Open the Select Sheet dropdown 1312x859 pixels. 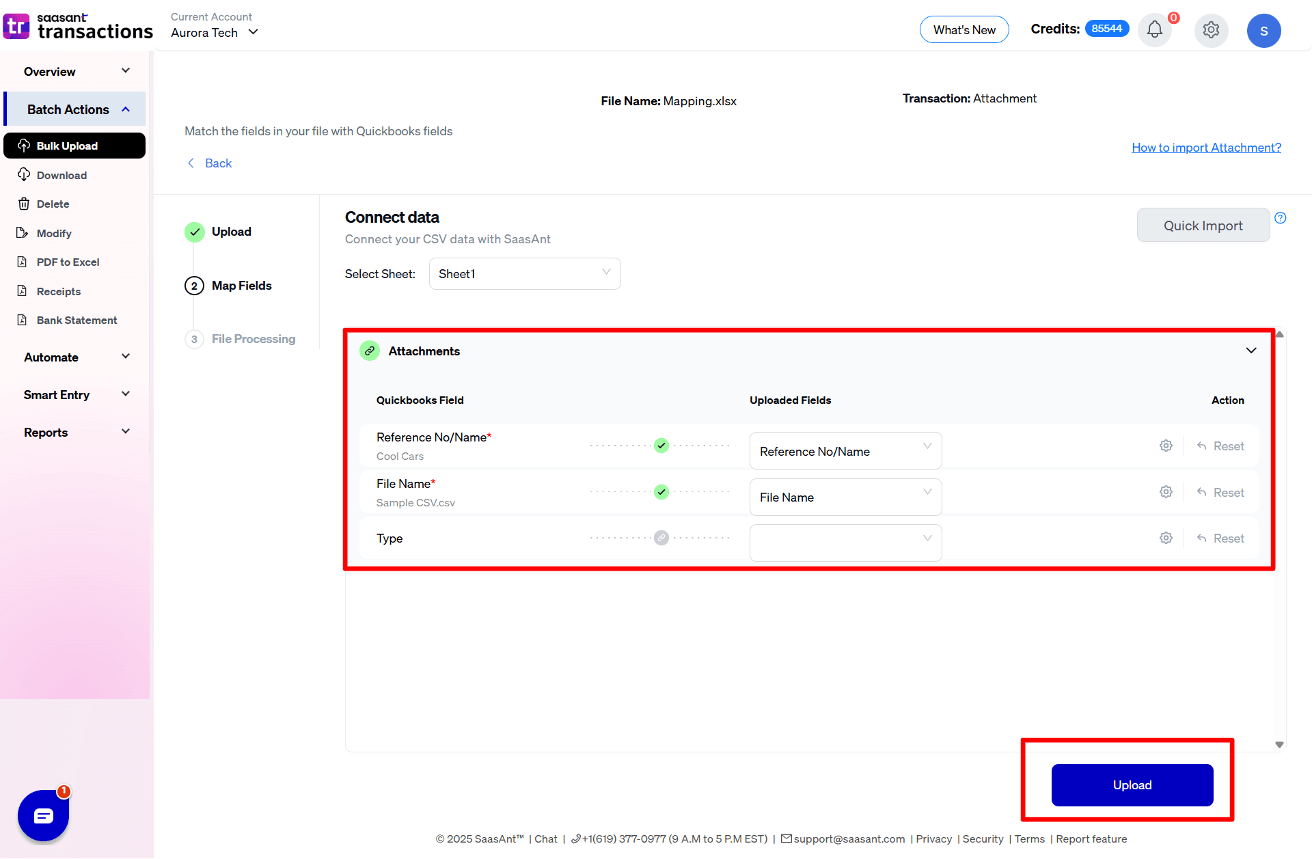525,273
